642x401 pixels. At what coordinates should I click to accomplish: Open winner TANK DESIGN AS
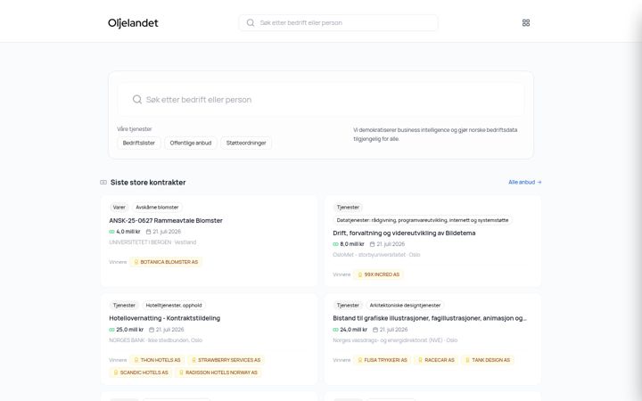pos(488,360)
